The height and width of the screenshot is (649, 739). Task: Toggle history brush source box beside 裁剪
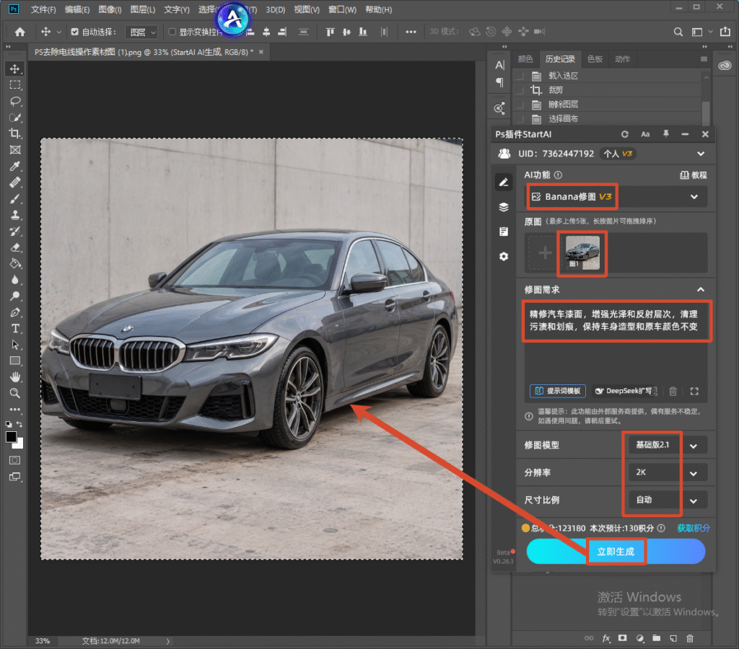point(520,90)
